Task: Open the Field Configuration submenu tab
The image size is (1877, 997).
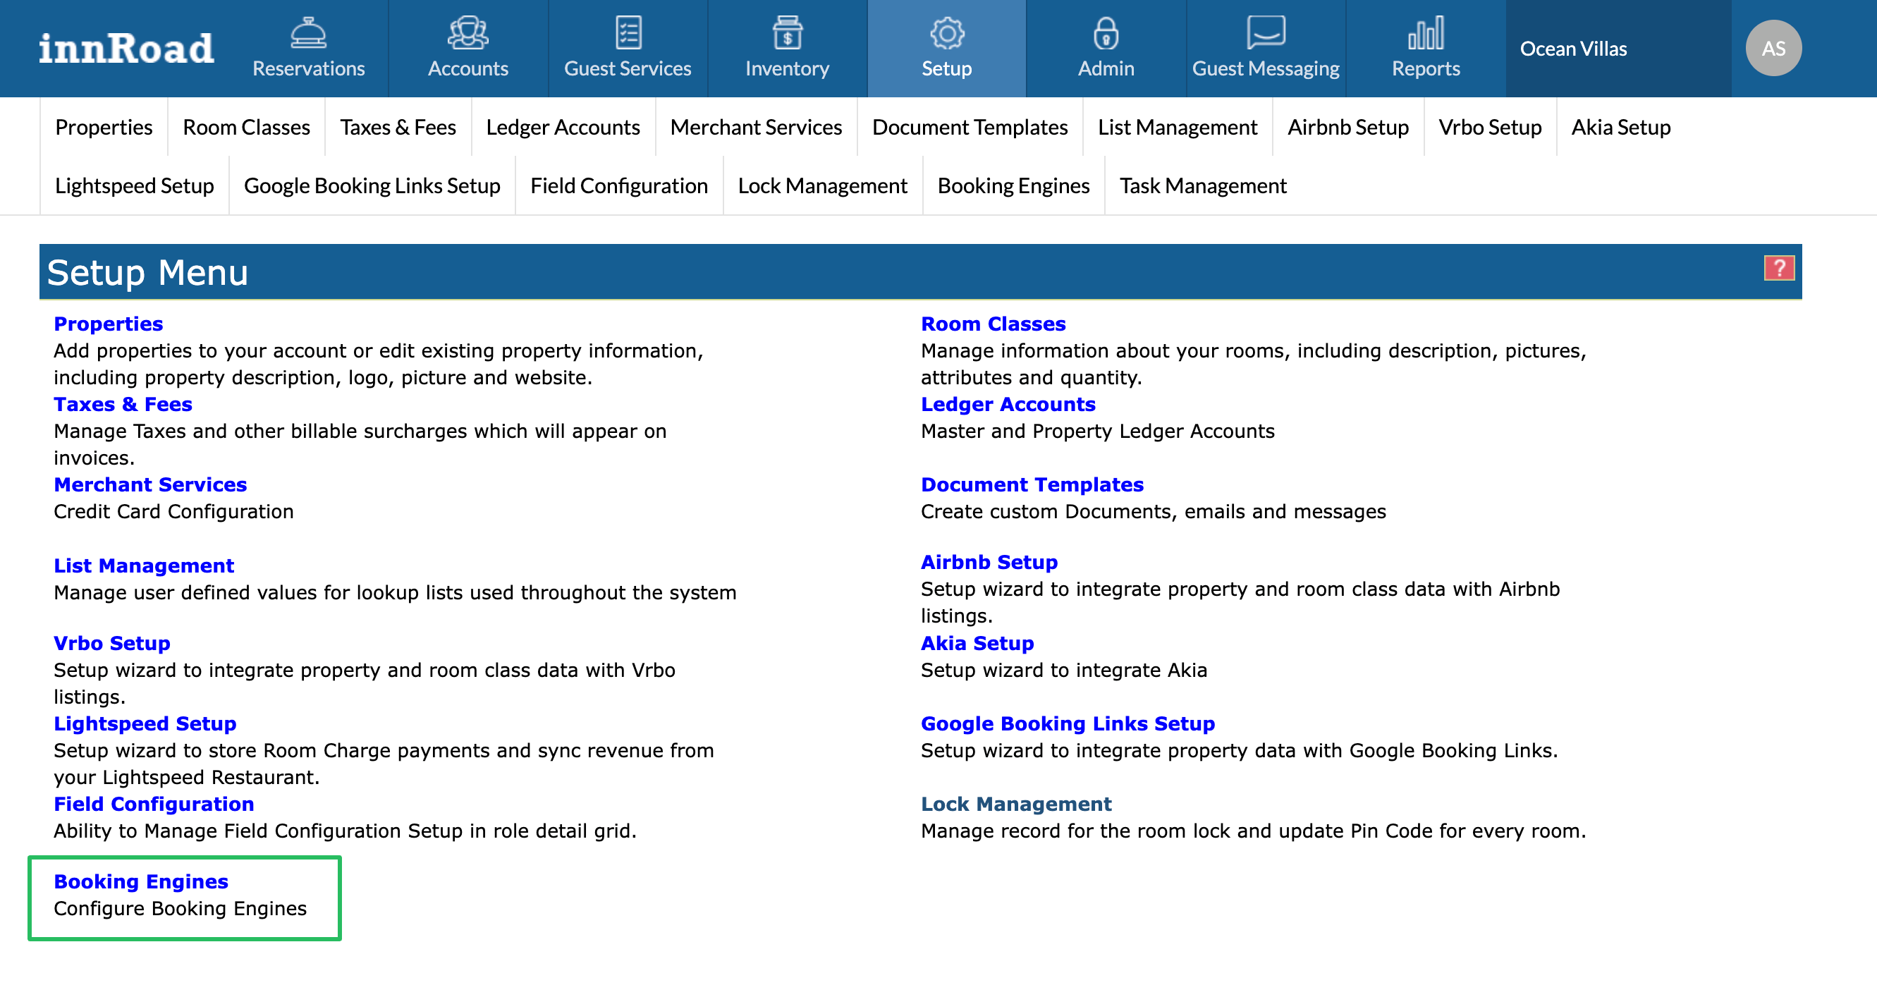Action: [x=618, y=186]
